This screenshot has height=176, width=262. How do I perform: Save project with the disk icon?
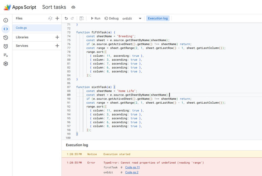coord(81,18)
